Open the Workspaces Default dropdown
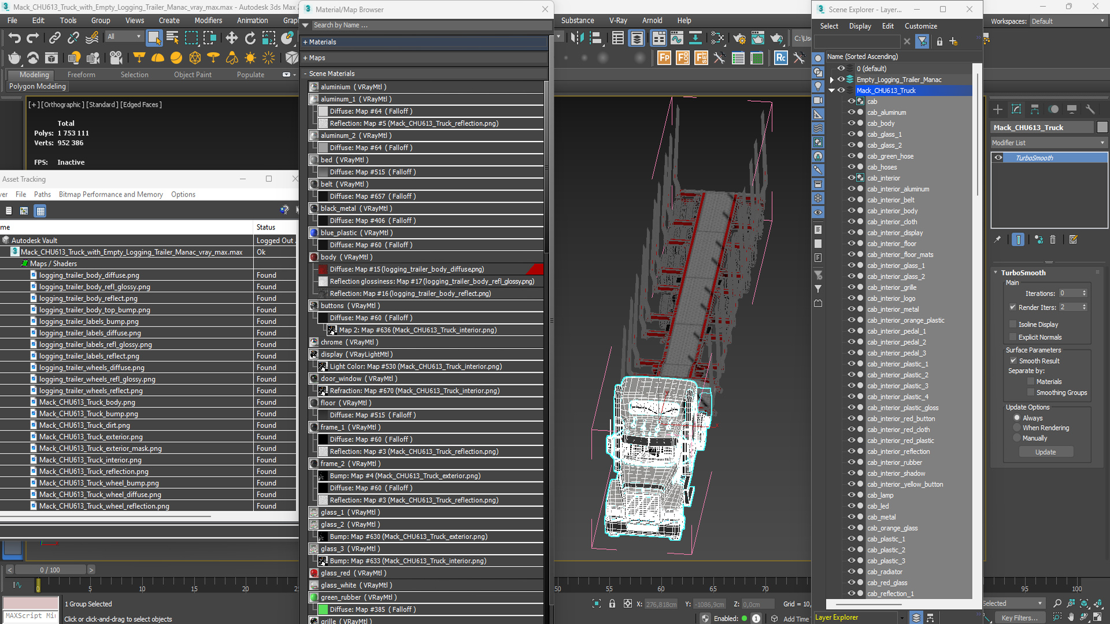This screenshot has width=1110, height=624. click(x=1068, y=21)
